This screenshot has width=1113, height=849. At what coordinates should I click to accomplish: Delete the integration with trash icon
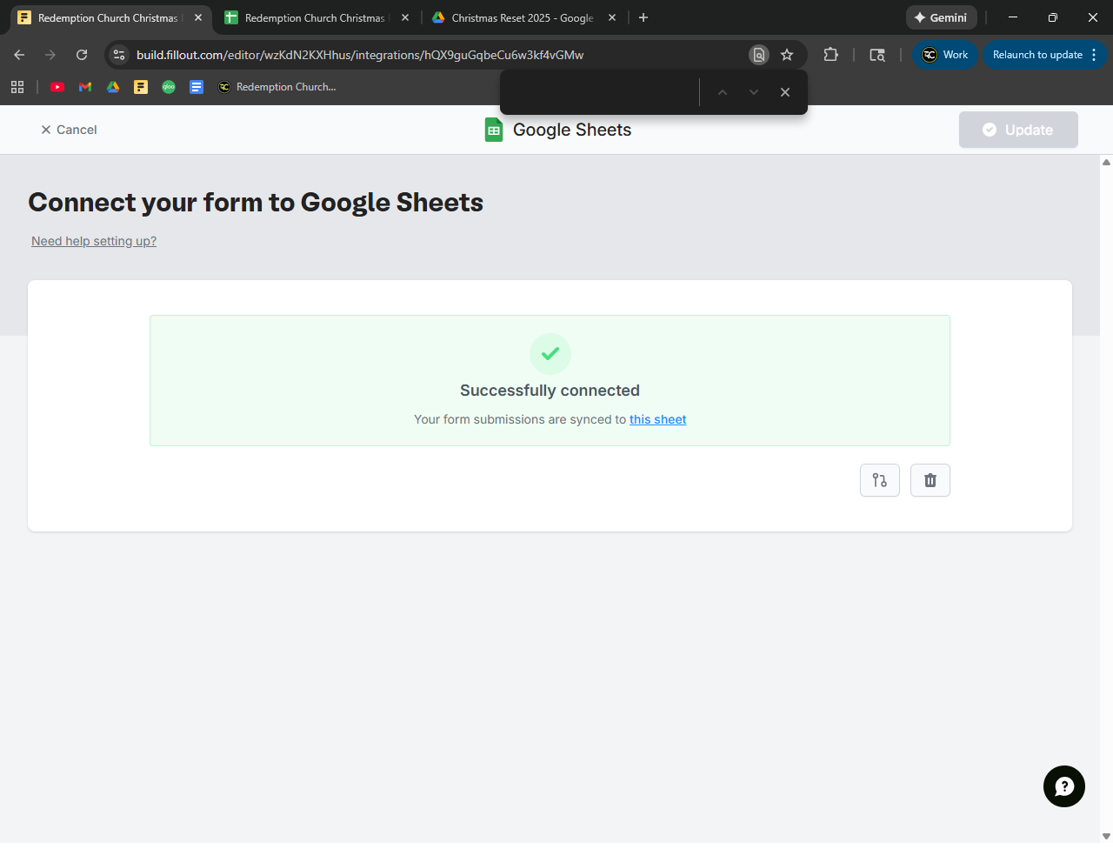click(930, 480)
